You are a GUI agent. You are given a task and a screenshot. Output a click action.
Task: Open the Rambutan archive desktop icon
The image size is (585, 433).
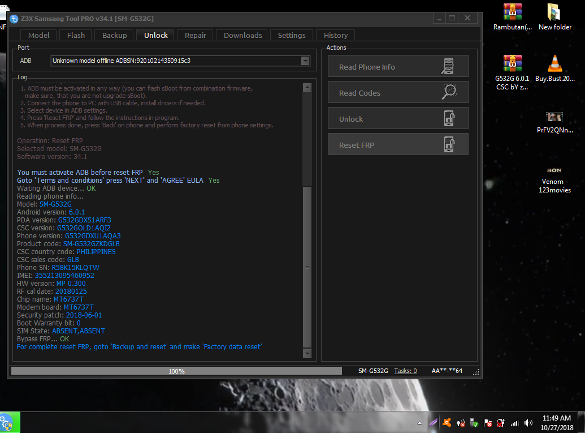(512, 17)
